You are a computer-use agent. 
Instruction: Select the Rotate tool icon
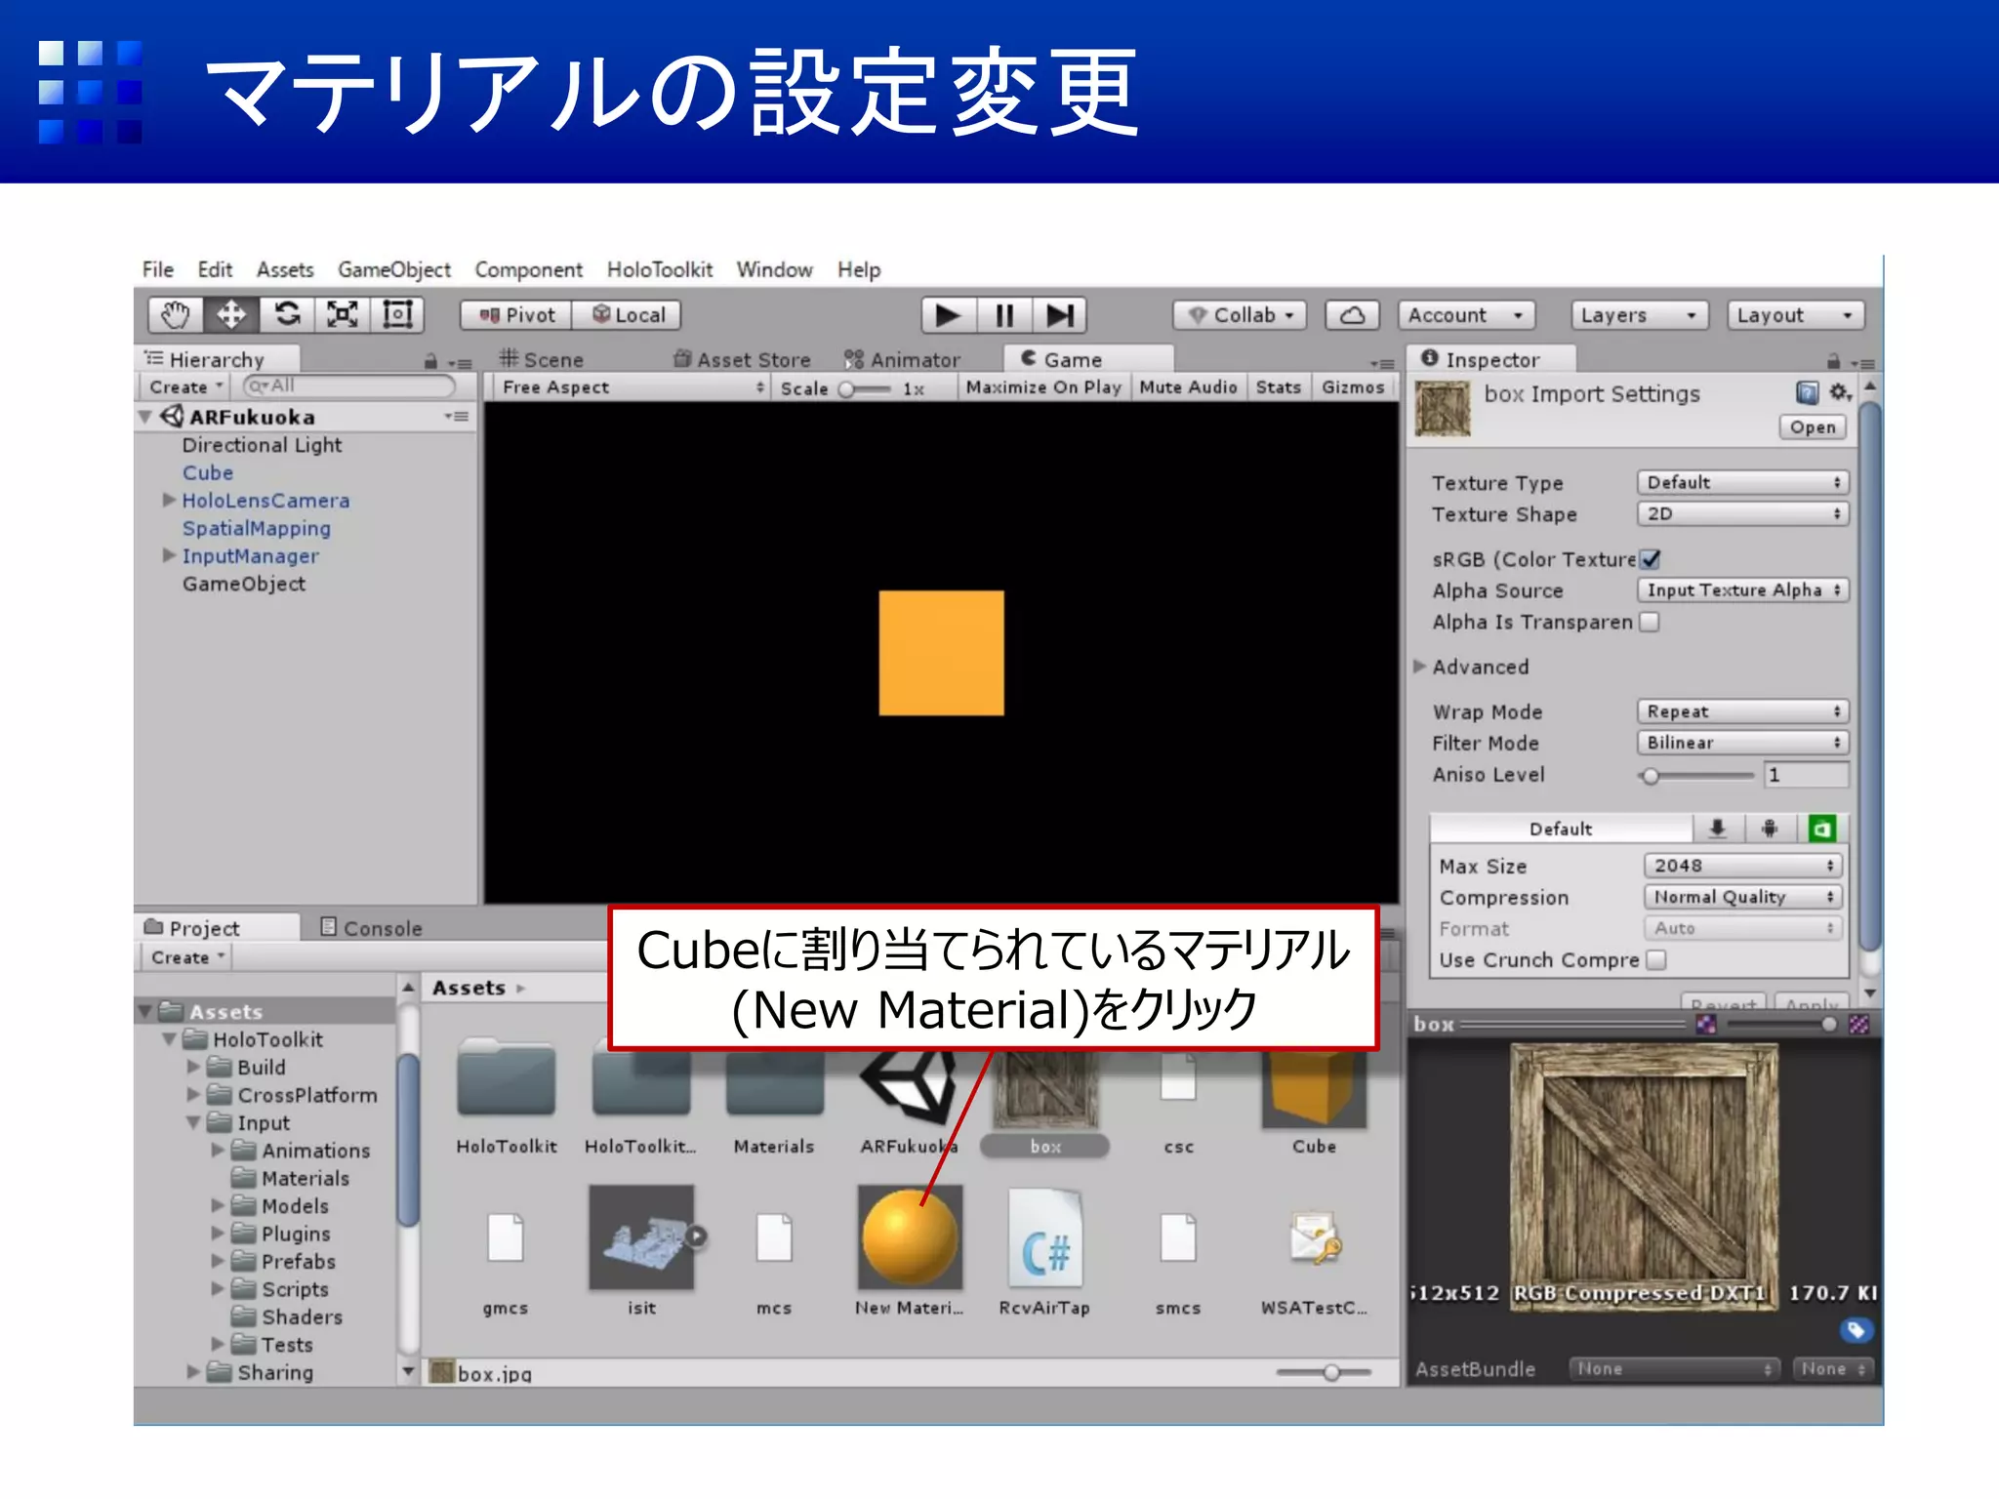tap(287, 315)
